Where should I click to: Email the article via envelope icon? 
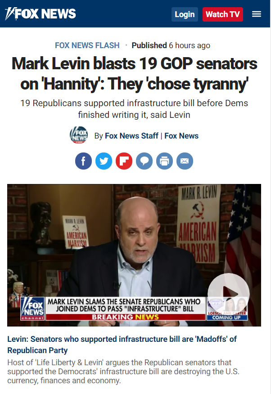click(185, 161)
